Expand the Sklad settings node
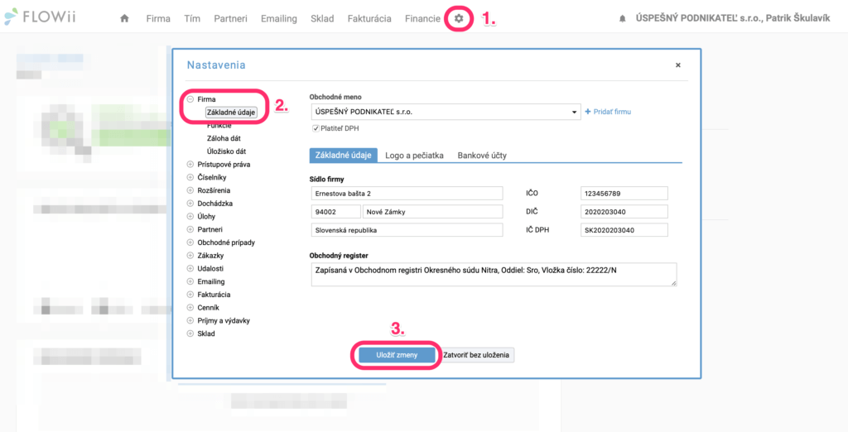This screenshot has width=848, height=432. tap(190, 334)
